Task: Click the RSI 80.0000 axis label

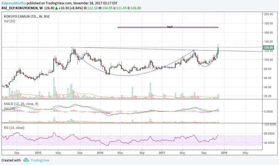Action: point(269,133)
